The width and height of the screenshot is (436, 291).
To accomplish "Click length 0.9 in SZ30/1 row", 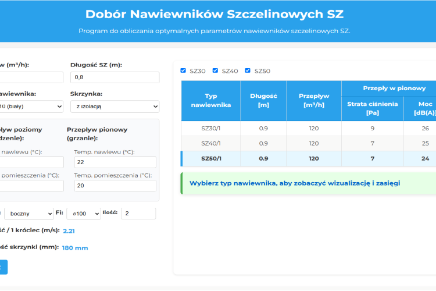I will pyautogui.click(x=263, y=129).
